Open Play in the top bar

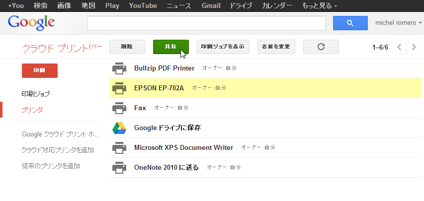coord(112,5)
